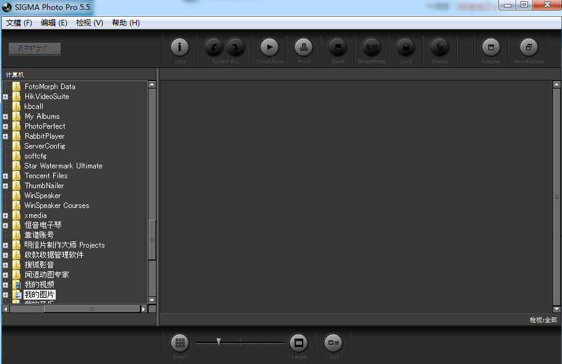Expand the My Albums folder
Viewport: 562px width, 364px height.
6,116
